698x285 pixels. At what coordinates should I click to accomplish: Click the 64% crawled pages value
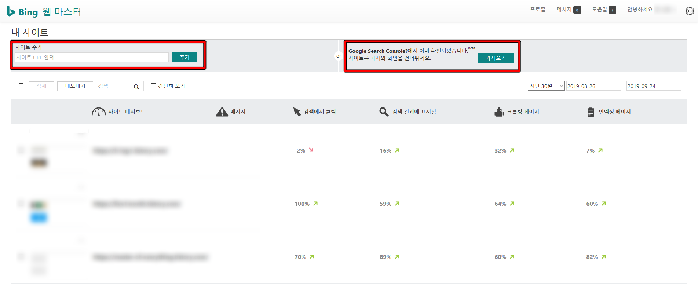(x=500, y=204)
